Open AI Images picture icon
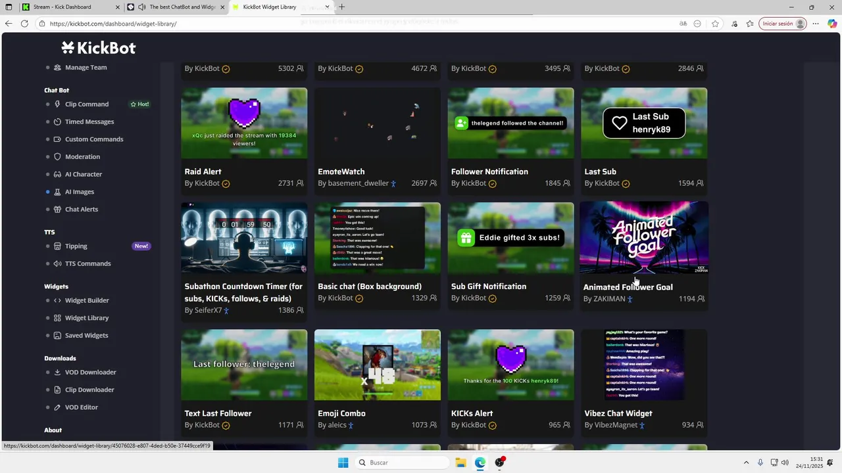 pos(57,192)
